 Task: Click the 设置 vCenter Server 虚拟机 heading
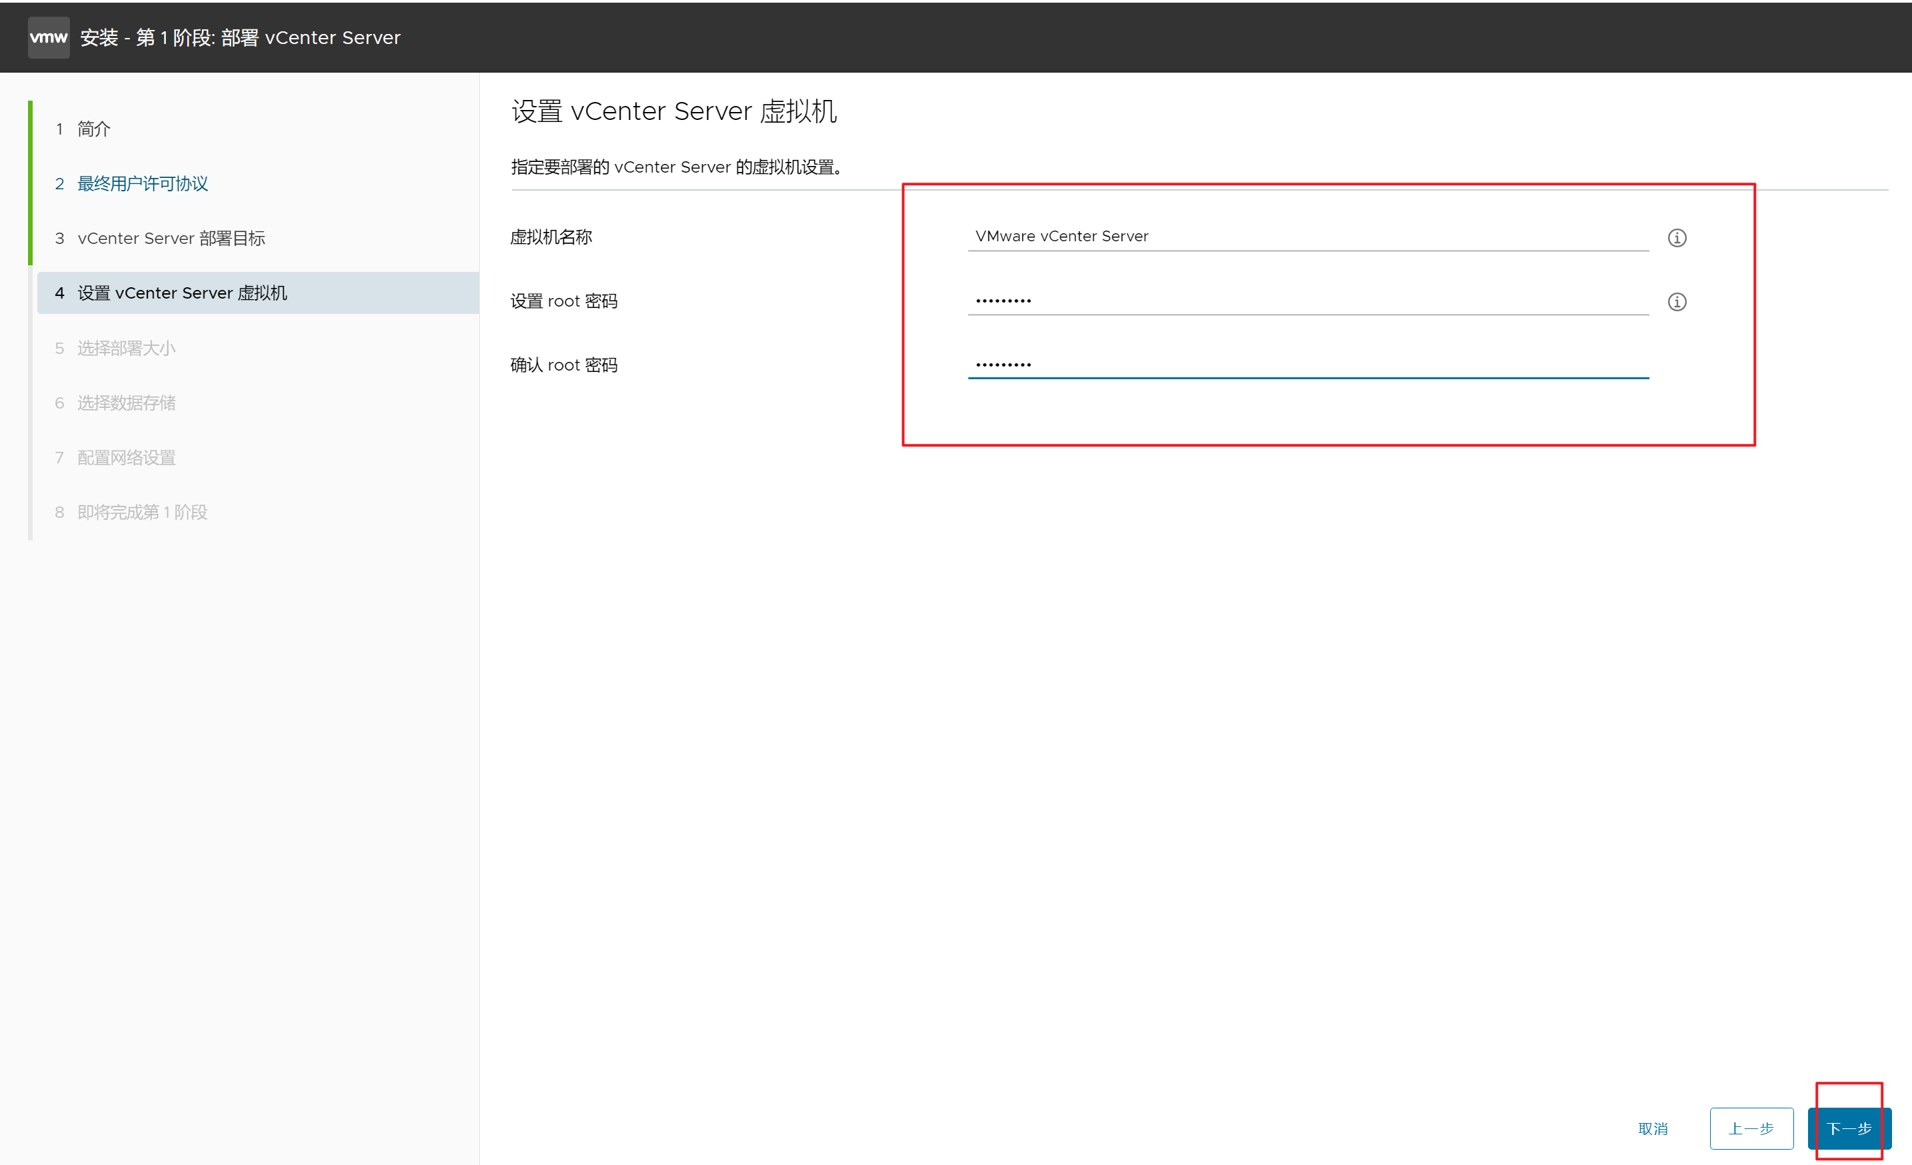[674, 111]
